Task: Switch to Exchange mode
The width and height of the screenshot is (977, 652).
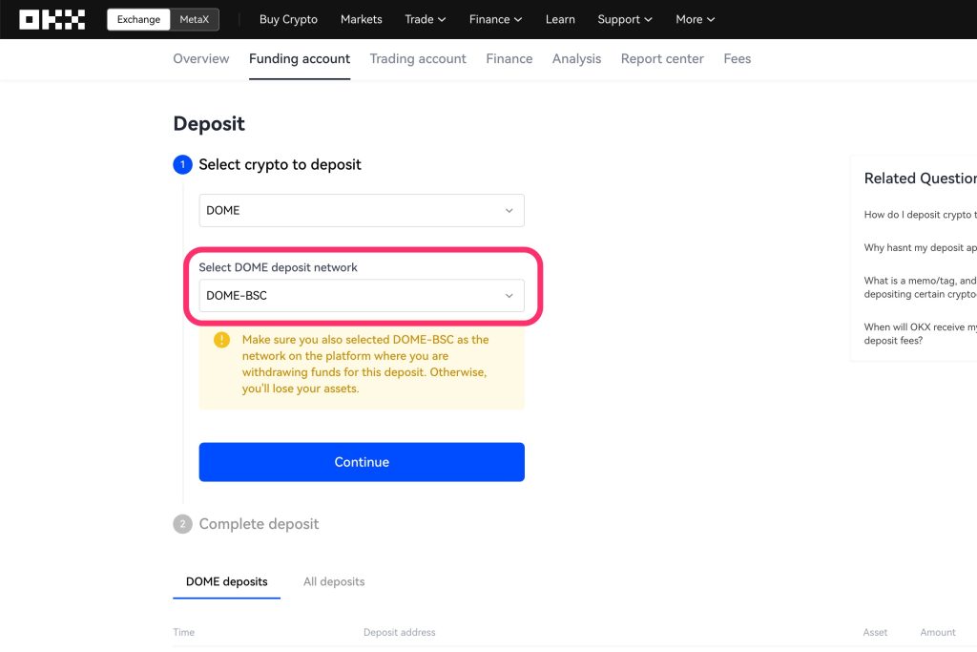Action: (x=139, y=19)
